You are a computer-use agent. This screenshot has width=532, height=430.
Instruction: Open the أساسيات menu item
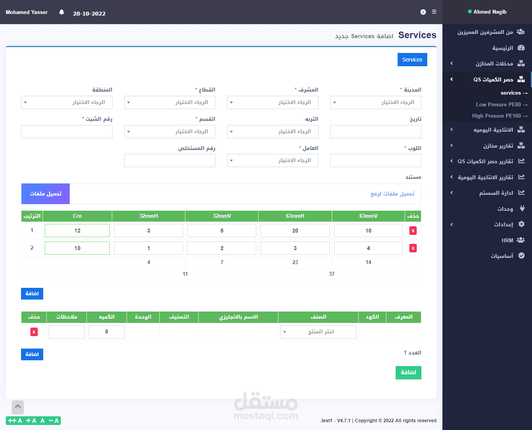(x=502, y=256)
